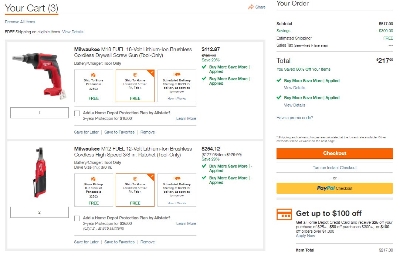This screenshot has width=400, height=253.
Task: Open the Drywall Screw Gun product thumbnail
Action: point(39,76)
